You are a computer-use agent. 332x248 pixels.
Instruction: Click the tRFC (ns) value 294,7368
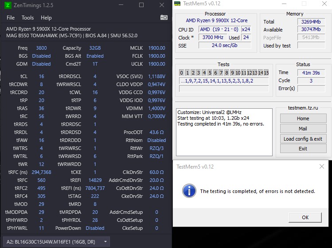coord(41,172)
